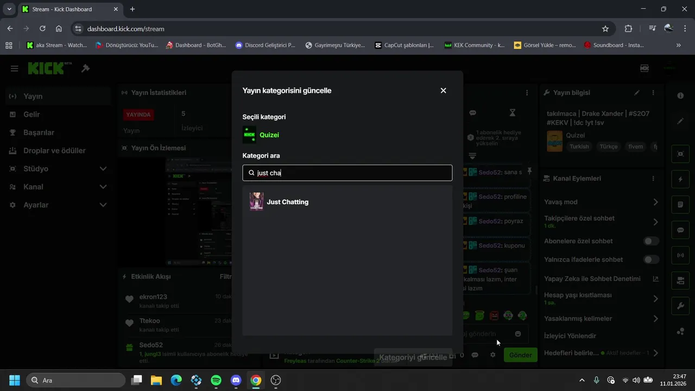The height and width of the screenshot is (391, 695).
Task: Select Just Chatting from search results
Action: (347, 202)
